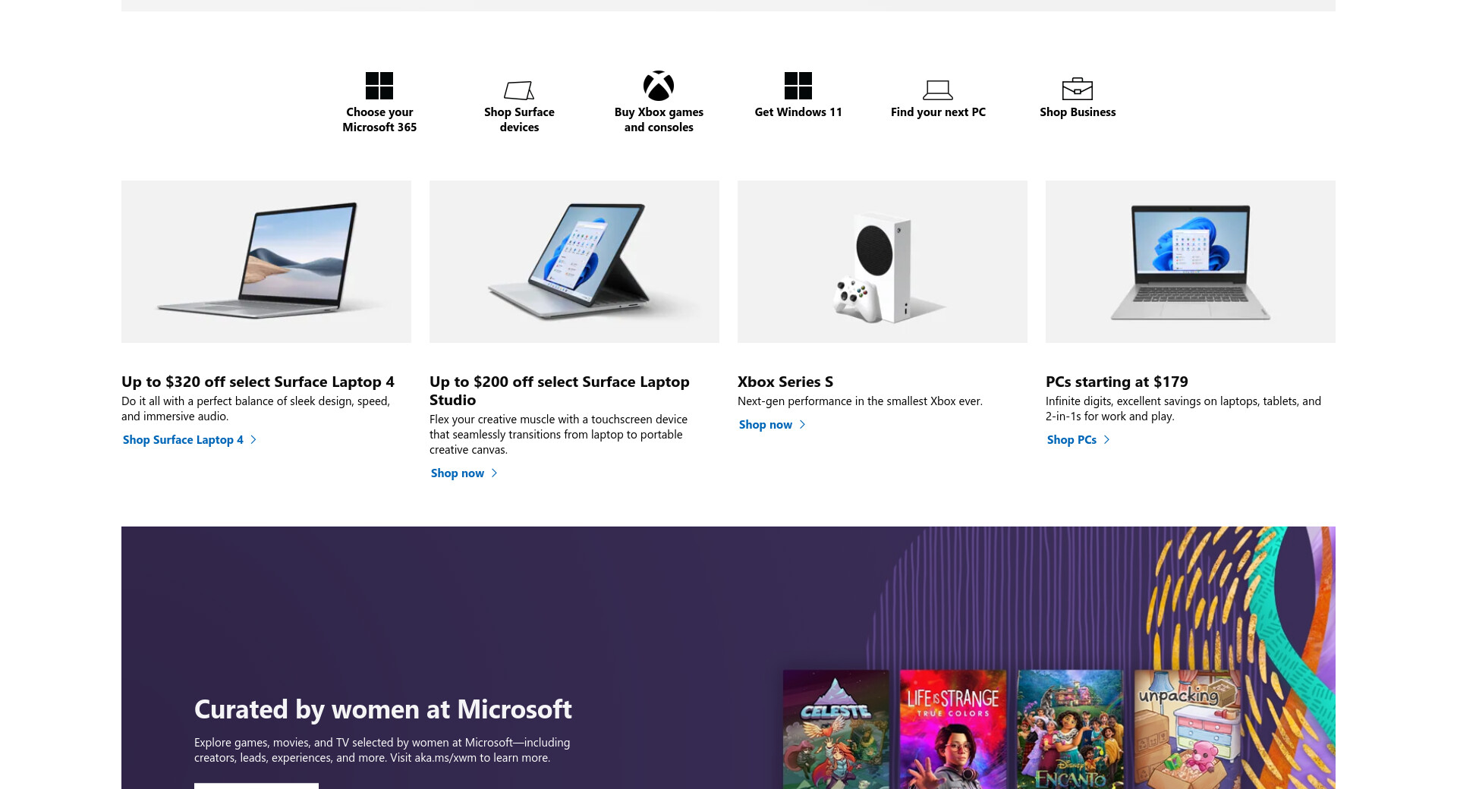1457x789 pixels.
Task: Click the Curated by women at Microsoft heading
Action: pyautogui.click(x=383, y=709)
